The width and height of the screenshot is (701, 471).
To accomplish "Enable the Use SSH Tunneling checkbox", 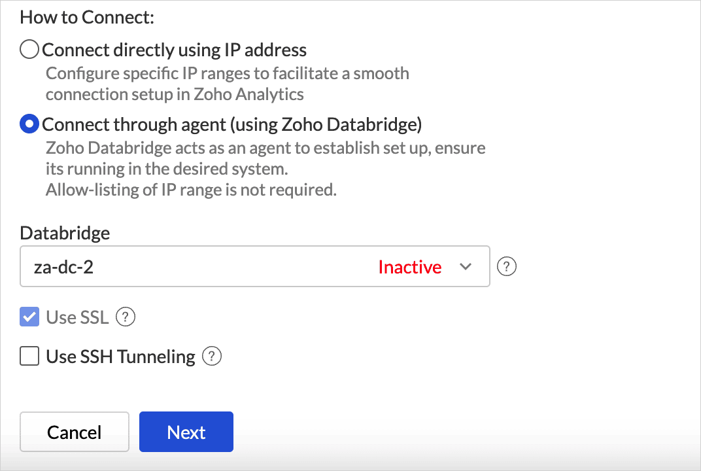I will (29, 357).
